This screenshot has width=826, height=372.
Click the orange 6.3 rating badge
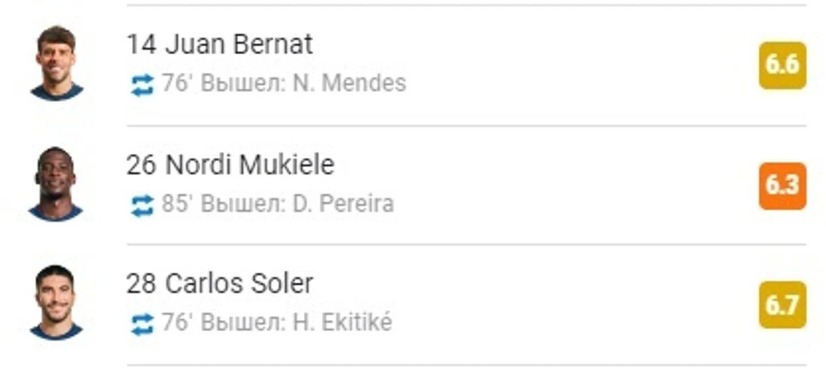click(782, 186)
